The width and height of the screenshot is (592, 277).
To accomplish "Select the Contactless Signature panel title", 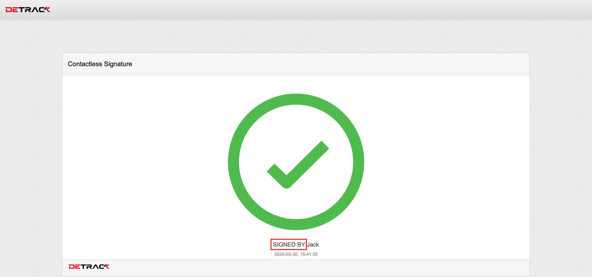I will (100, 64).
